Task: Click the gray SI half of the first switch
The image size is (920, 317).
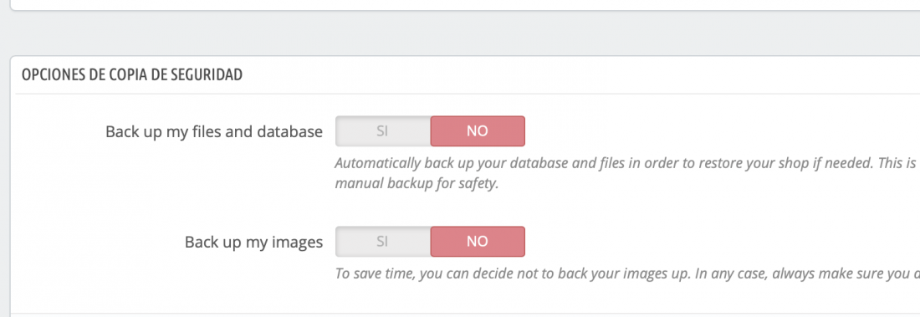Action: pos(382,131)
